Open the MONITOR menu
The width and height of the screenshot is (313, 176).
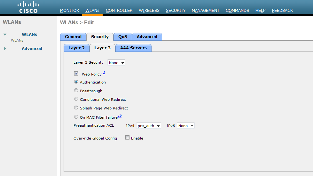(x=69, y=10)
